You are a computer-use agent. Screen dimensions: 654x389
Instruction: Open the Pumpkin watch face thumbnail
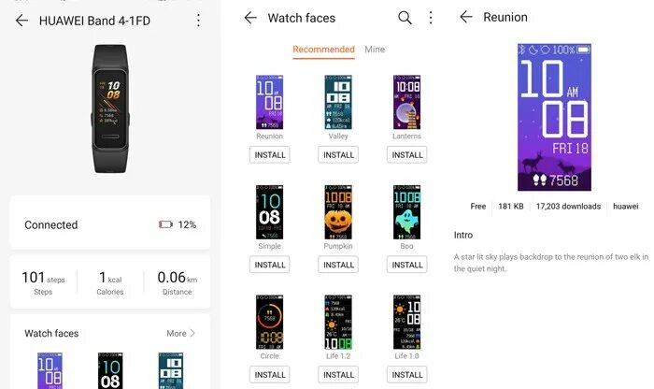pyautogui.click(x=338, y=212)
